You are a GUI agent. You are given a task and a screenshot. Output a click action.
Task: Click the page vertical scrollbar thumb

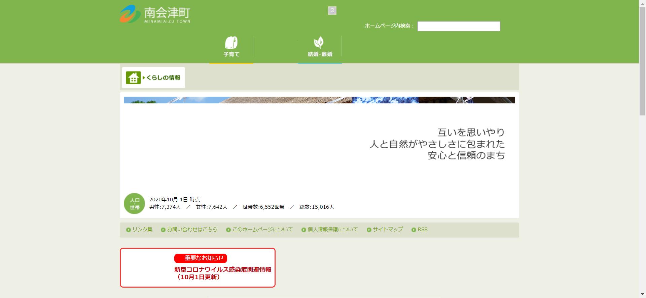click(x=642, y=60)
